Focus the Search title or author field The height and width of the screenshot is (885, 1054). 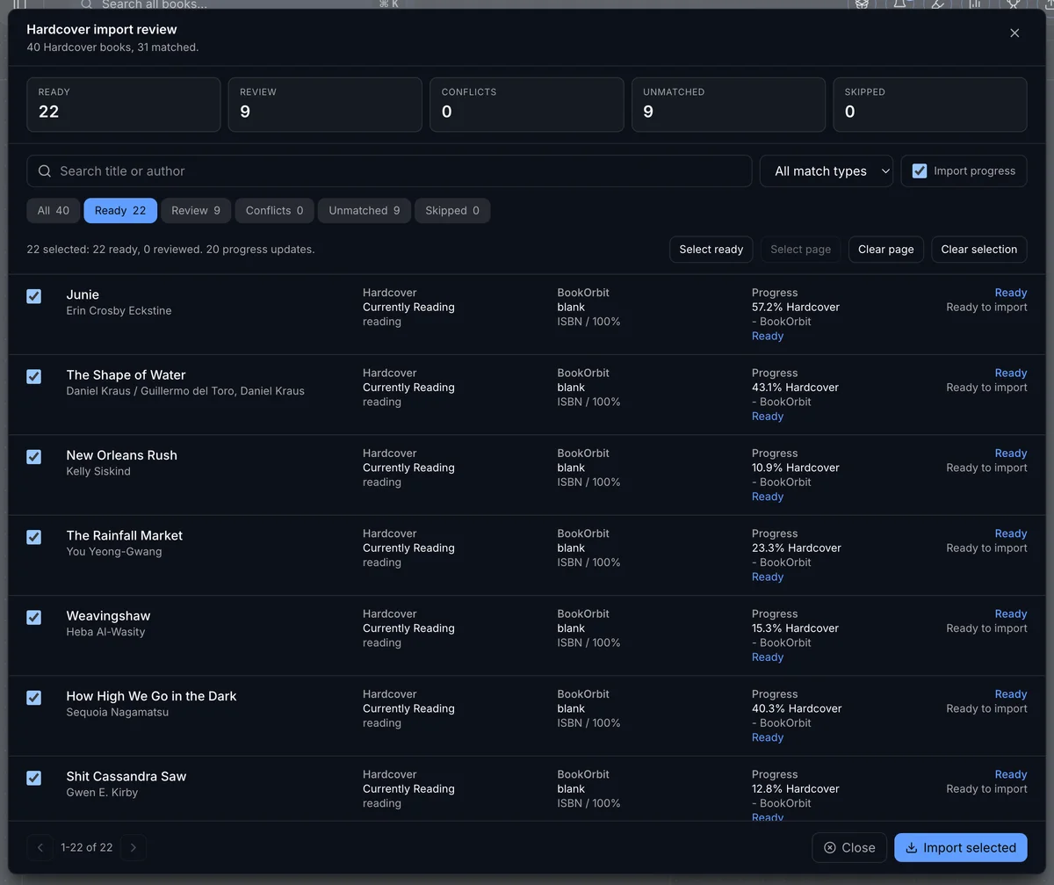pyautogui.click(x=389, y=171)
